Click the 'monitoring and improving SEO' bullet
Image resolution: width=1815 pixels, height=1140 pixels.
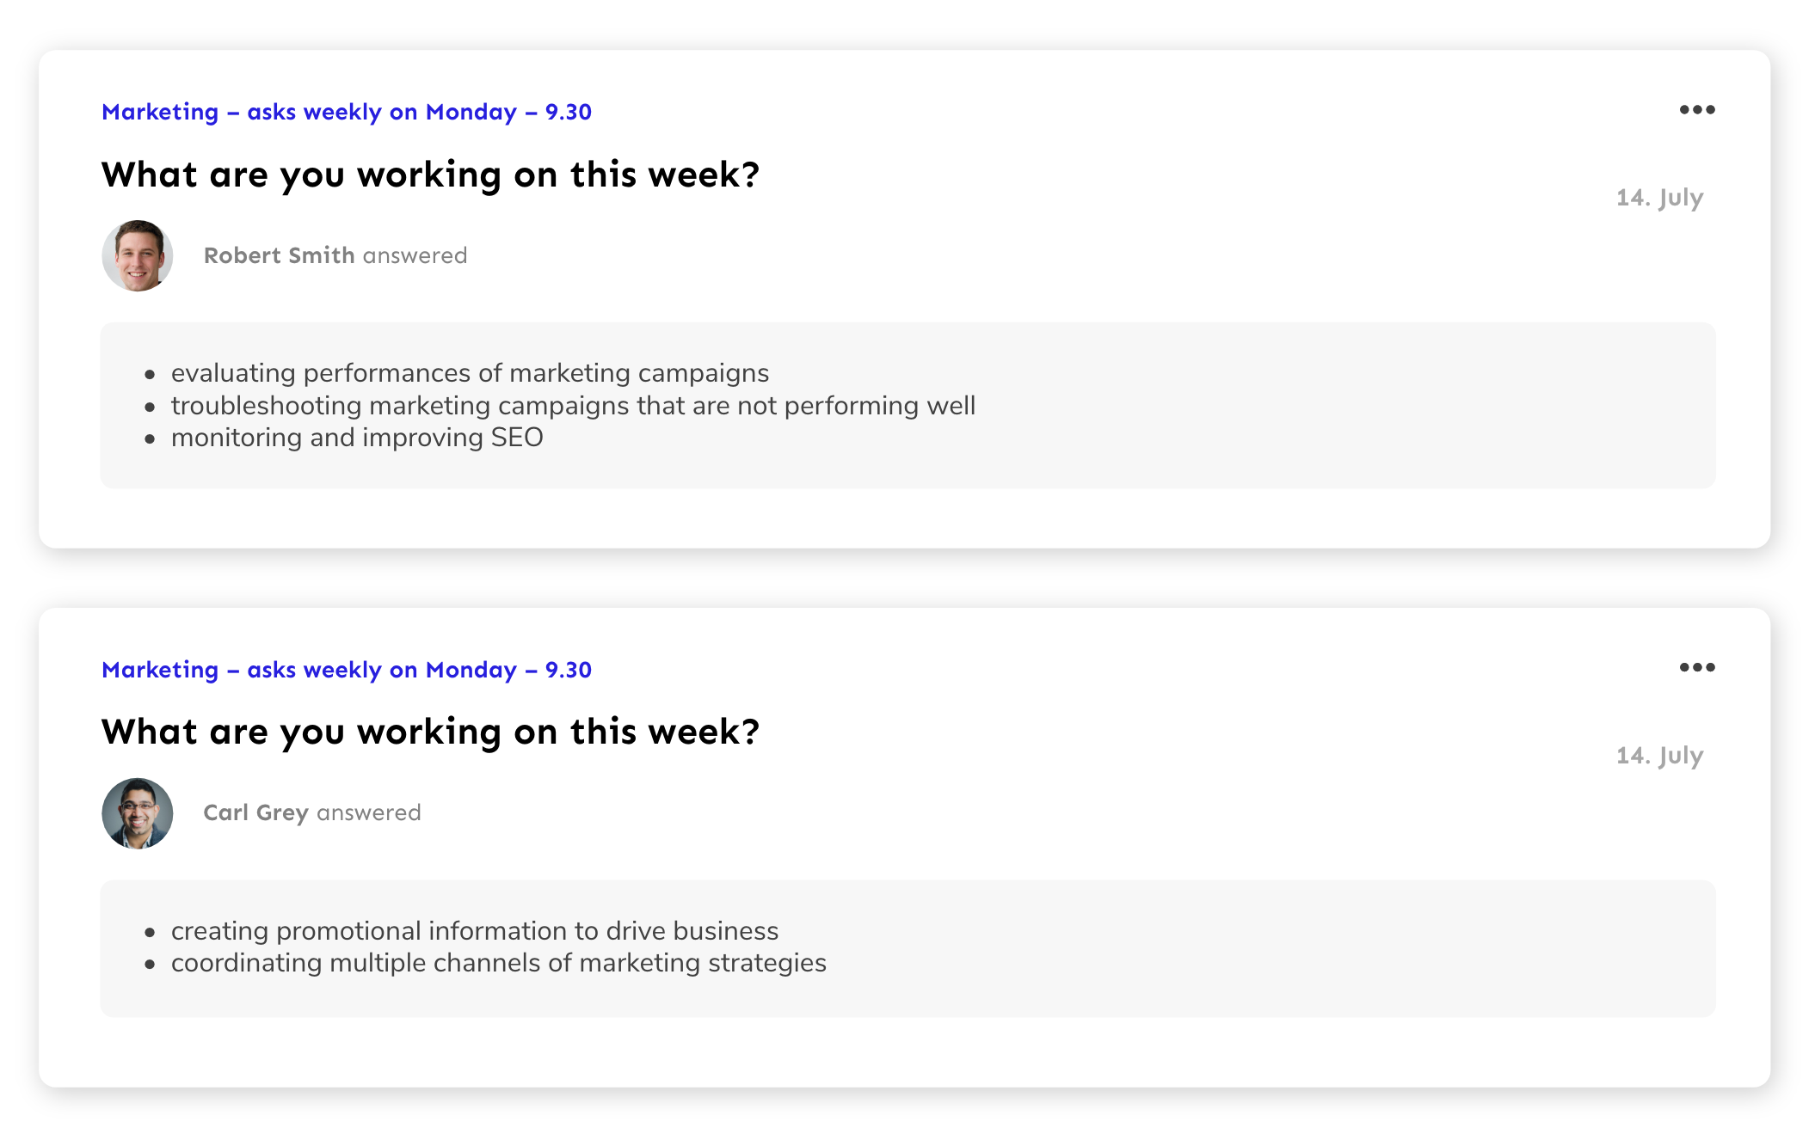point(357,438)
